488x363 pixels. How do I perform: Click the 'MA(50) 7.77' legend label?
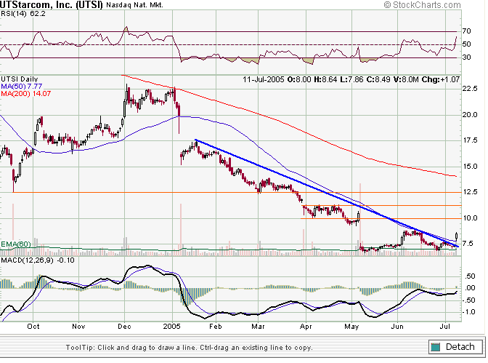(22, 87)
